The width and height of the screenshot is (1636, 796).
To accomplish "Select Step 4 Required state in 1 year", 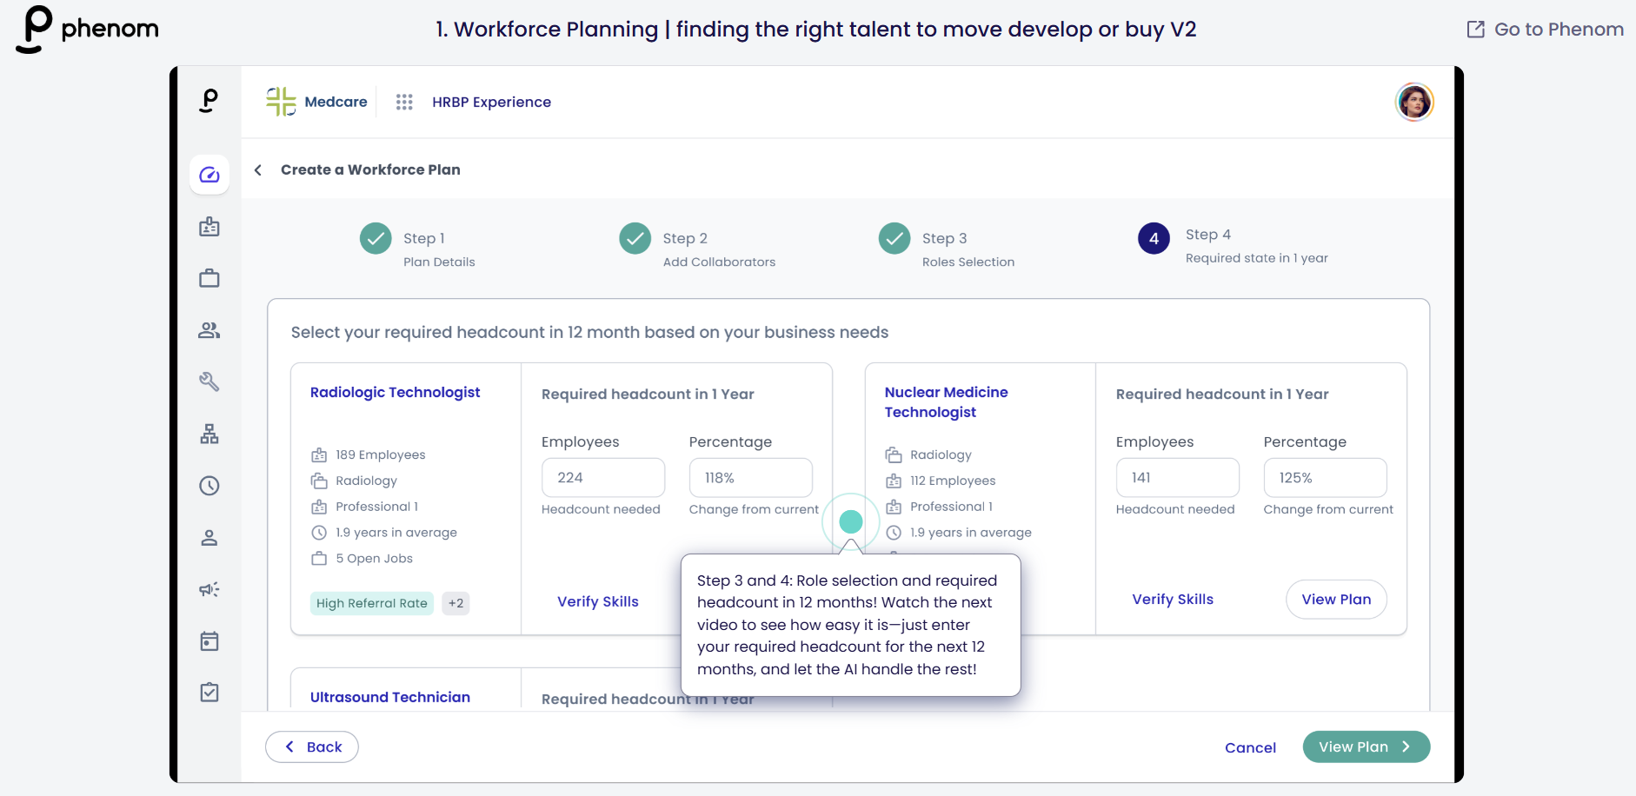I will [1257, 246].
